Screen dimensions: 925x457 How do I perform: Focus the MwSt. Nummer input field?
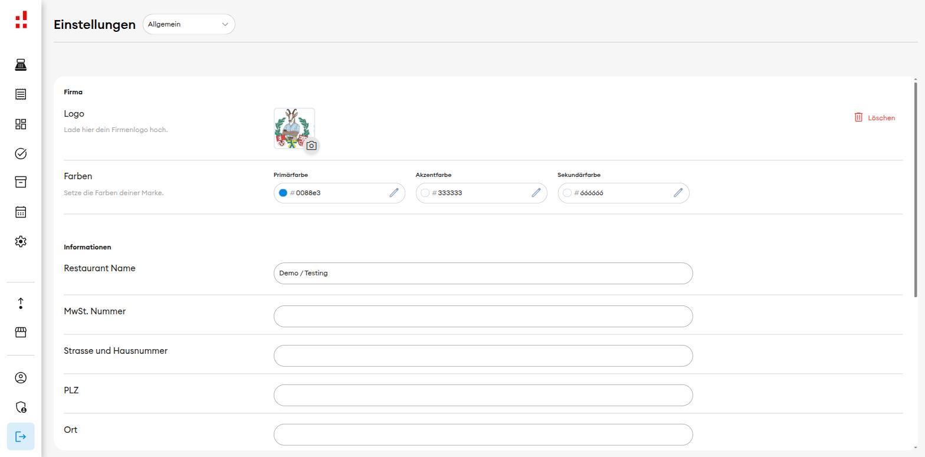pos(483,317)
